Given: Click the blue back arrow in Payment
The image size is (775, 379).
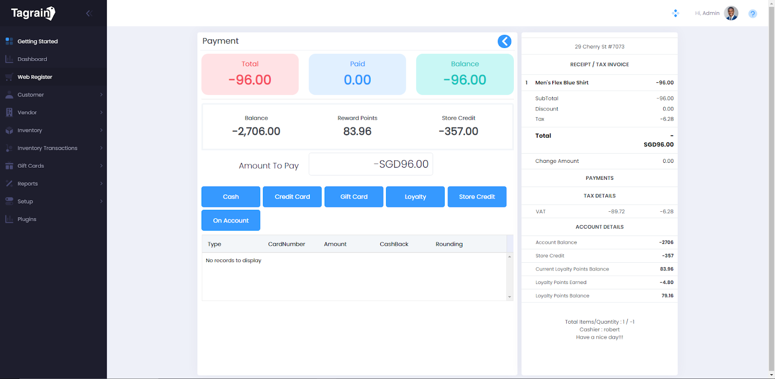Looking at the screenshot, I should [504, 41].
